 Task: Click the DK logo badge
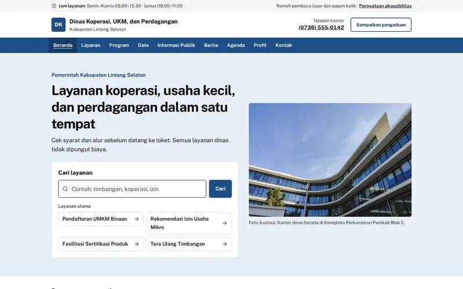[58, 25]
